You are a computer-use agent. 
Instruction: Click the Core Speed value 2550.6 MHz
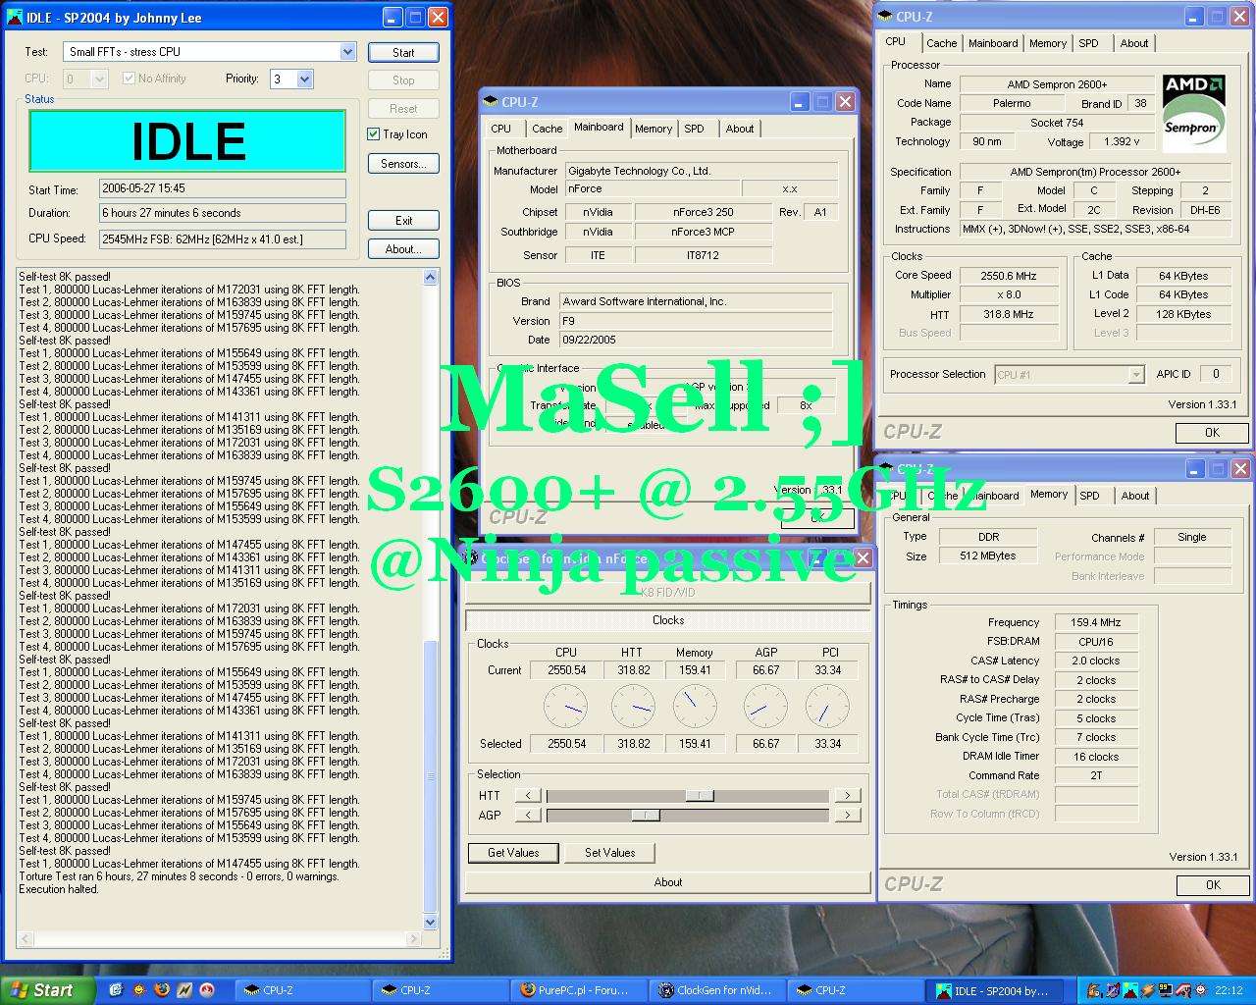tap(1009, 276)
